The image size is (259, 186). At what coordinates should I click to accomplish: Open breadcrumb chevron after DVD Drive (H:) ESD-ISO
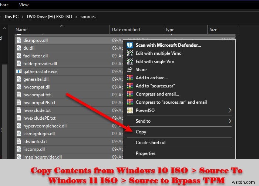click(x=76, y=17)
